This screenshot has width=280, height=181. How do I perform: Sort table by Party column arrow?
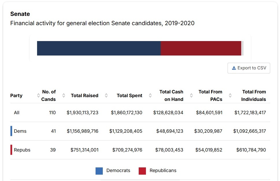(x=39, y=95)
